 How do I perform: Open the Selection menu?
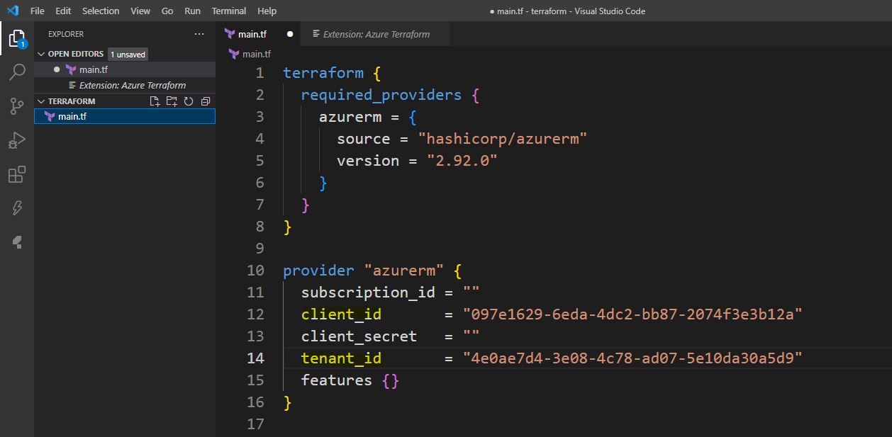101,11
